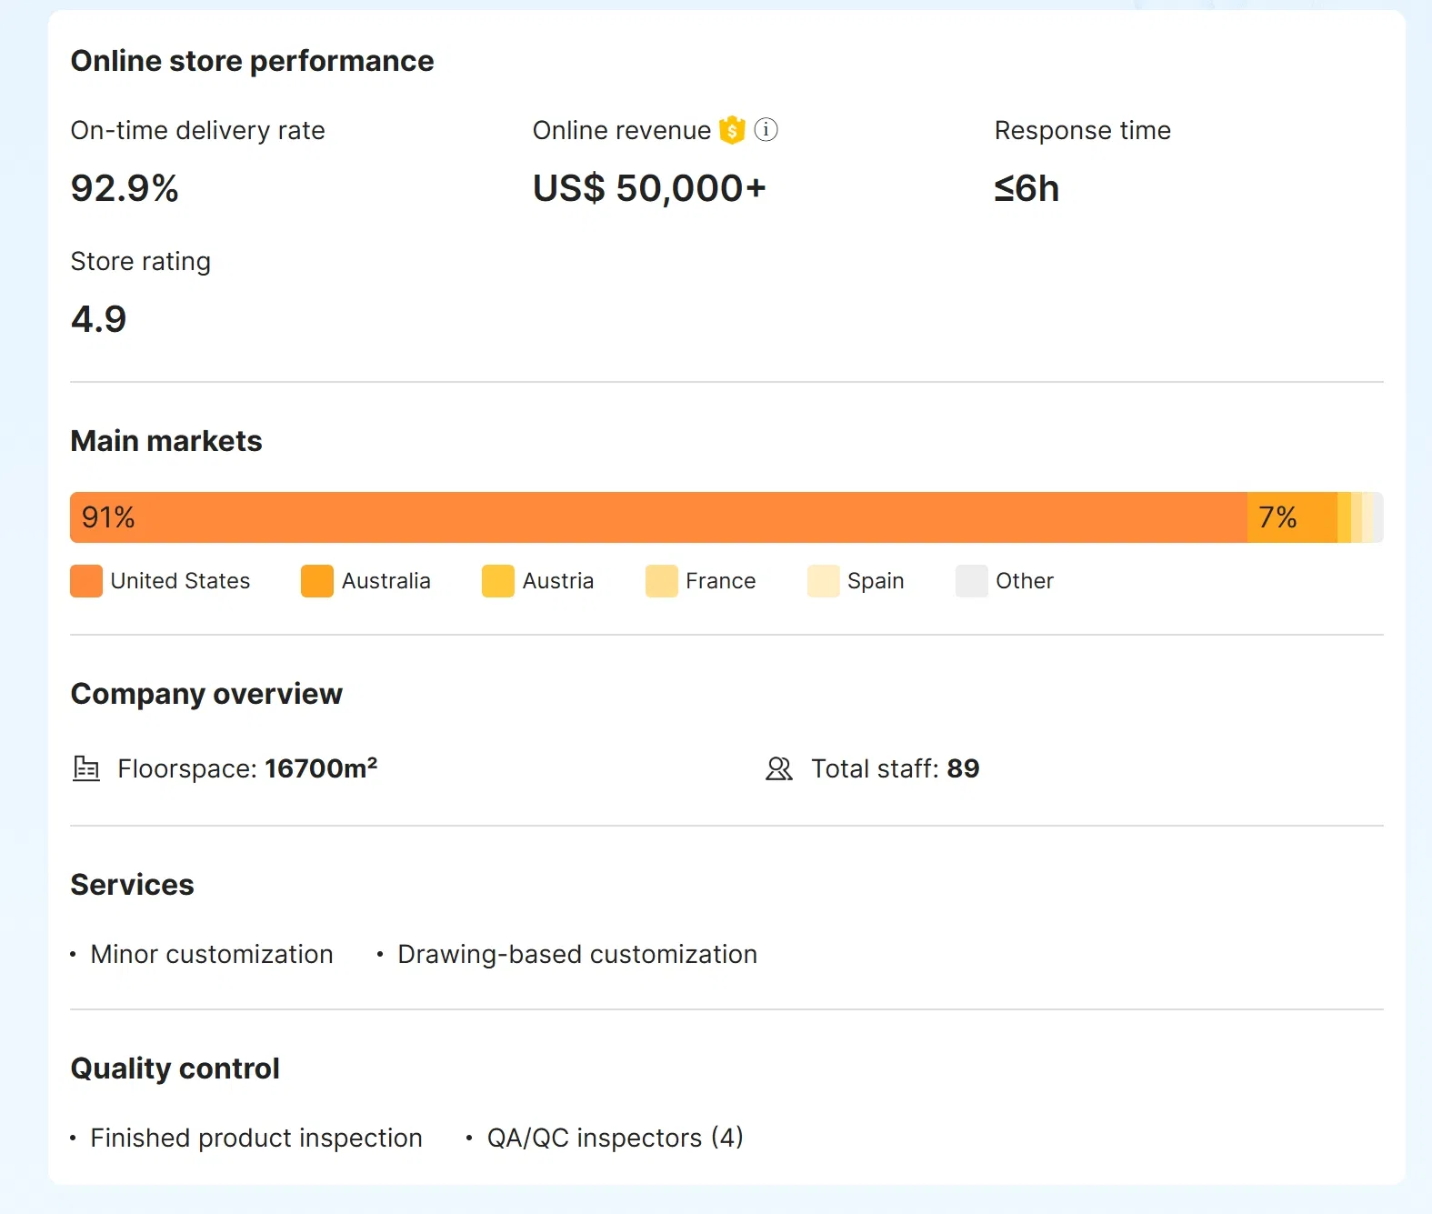This screenshot has height=1214, width=1432.
Task: Click the Spain legend color swatch
Action: pos(823,581)
